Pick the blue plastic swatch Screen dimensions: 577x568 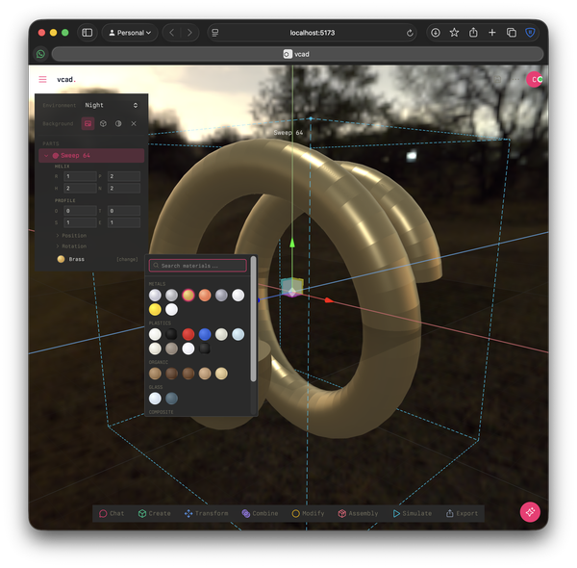[205, 334]
